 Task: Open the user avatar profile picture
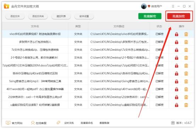[x=144, y=6]
